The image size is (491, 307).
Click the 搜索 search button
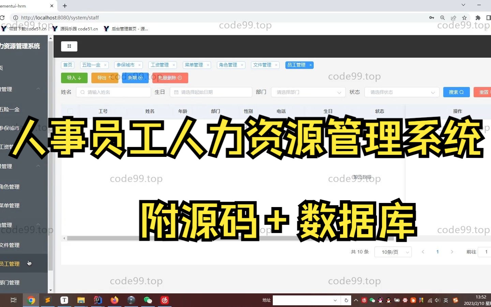click(456, 92)
